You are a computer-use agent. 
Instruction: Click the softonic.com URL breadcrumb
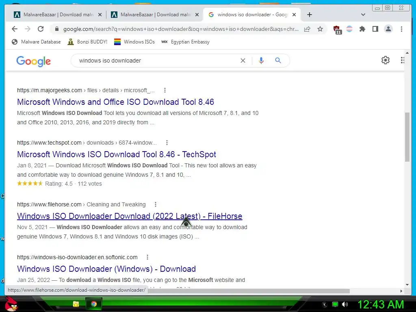pos(77,257)
